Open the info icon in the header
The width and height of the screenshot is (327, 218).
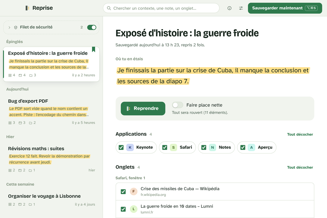[x=230, y=8]
